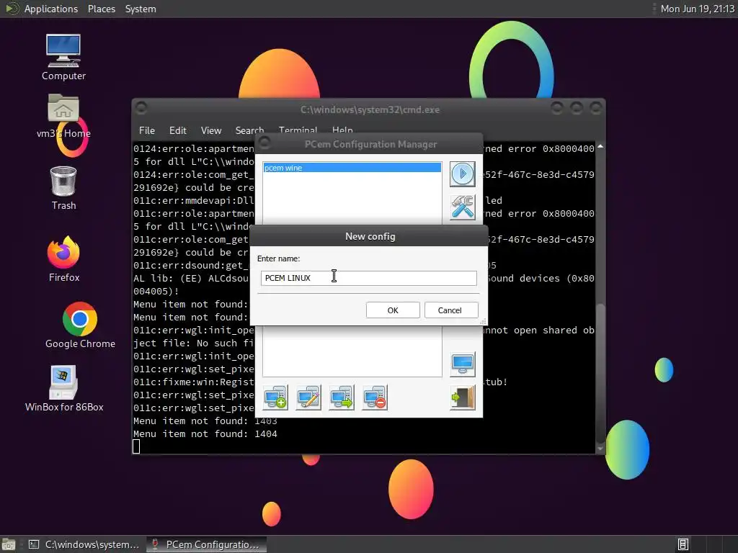Image resolution: width=738 pixels, height=553 pixels.
Task: Click the delete config icon with red minus
Action: [x=375, y=397]
